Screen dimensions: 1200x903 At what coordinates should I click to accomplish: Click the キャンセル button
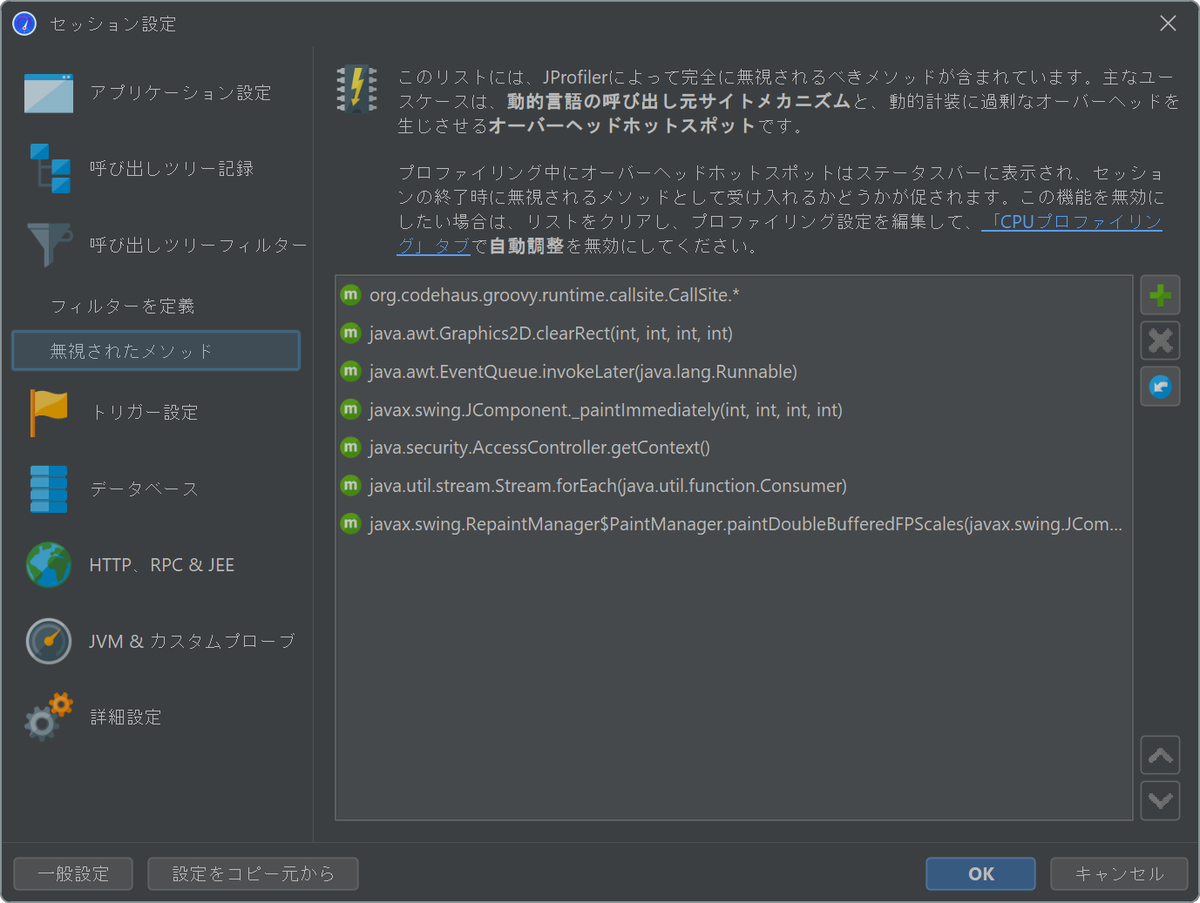1119,873
